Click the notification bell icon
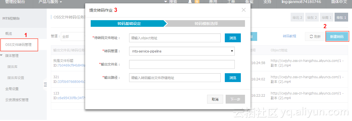The width and height of the screenshot is (352, 121). tap(190, 1)
